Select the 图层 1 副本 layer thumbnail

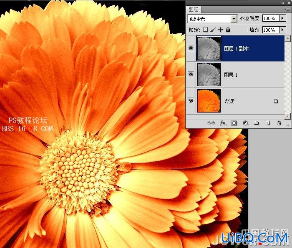pos(209,48)
